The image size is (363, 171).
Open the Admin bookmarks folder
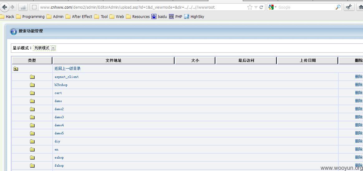click(55, 16)
